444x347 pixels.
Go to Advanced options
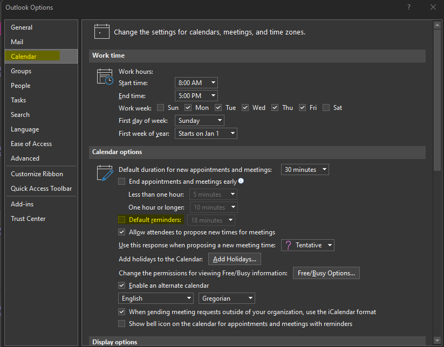tap(42, 158)
